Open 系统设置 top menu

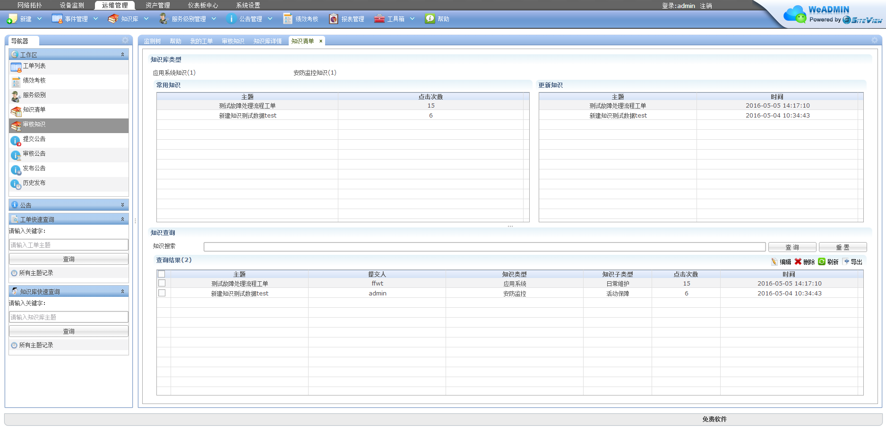coord(248,5)
